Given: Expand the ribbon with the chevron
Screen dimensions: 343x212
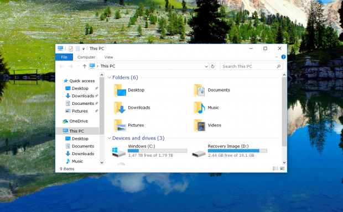Looking at the screenshot, I should click(276, 57).
